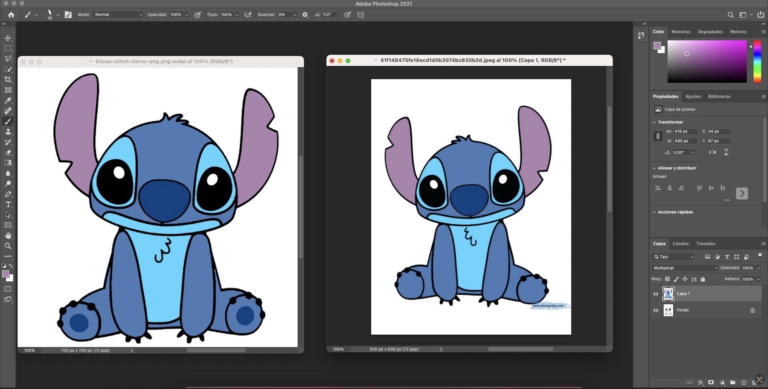768x389 pixels.
Task: Select the Rectangle shape tool
Action: (8, 225)
